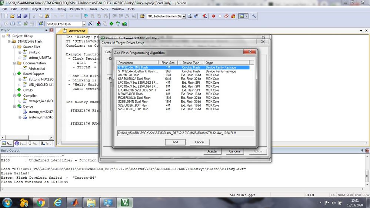Open the Project menu
370x208 pixels.
pyautogui.click(x=36, y=9)
